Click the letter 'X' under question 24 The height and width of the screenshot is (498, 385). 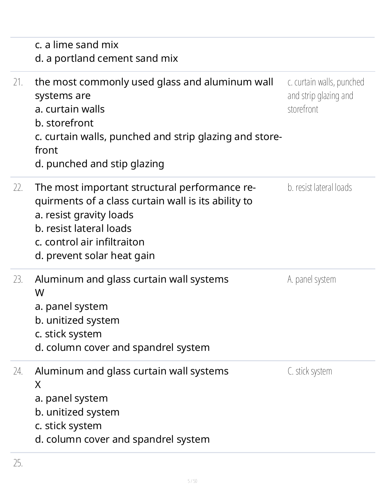click(x=38, y=385)
